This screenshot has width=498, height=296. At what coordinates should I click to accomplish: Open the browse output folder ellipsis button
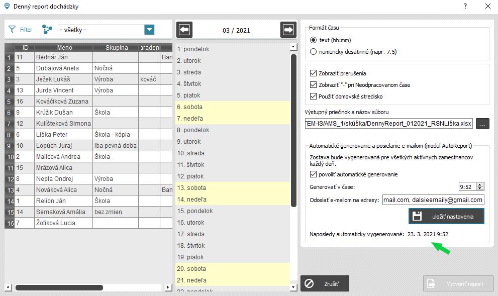pyautogui.click(x=482, y=123)
